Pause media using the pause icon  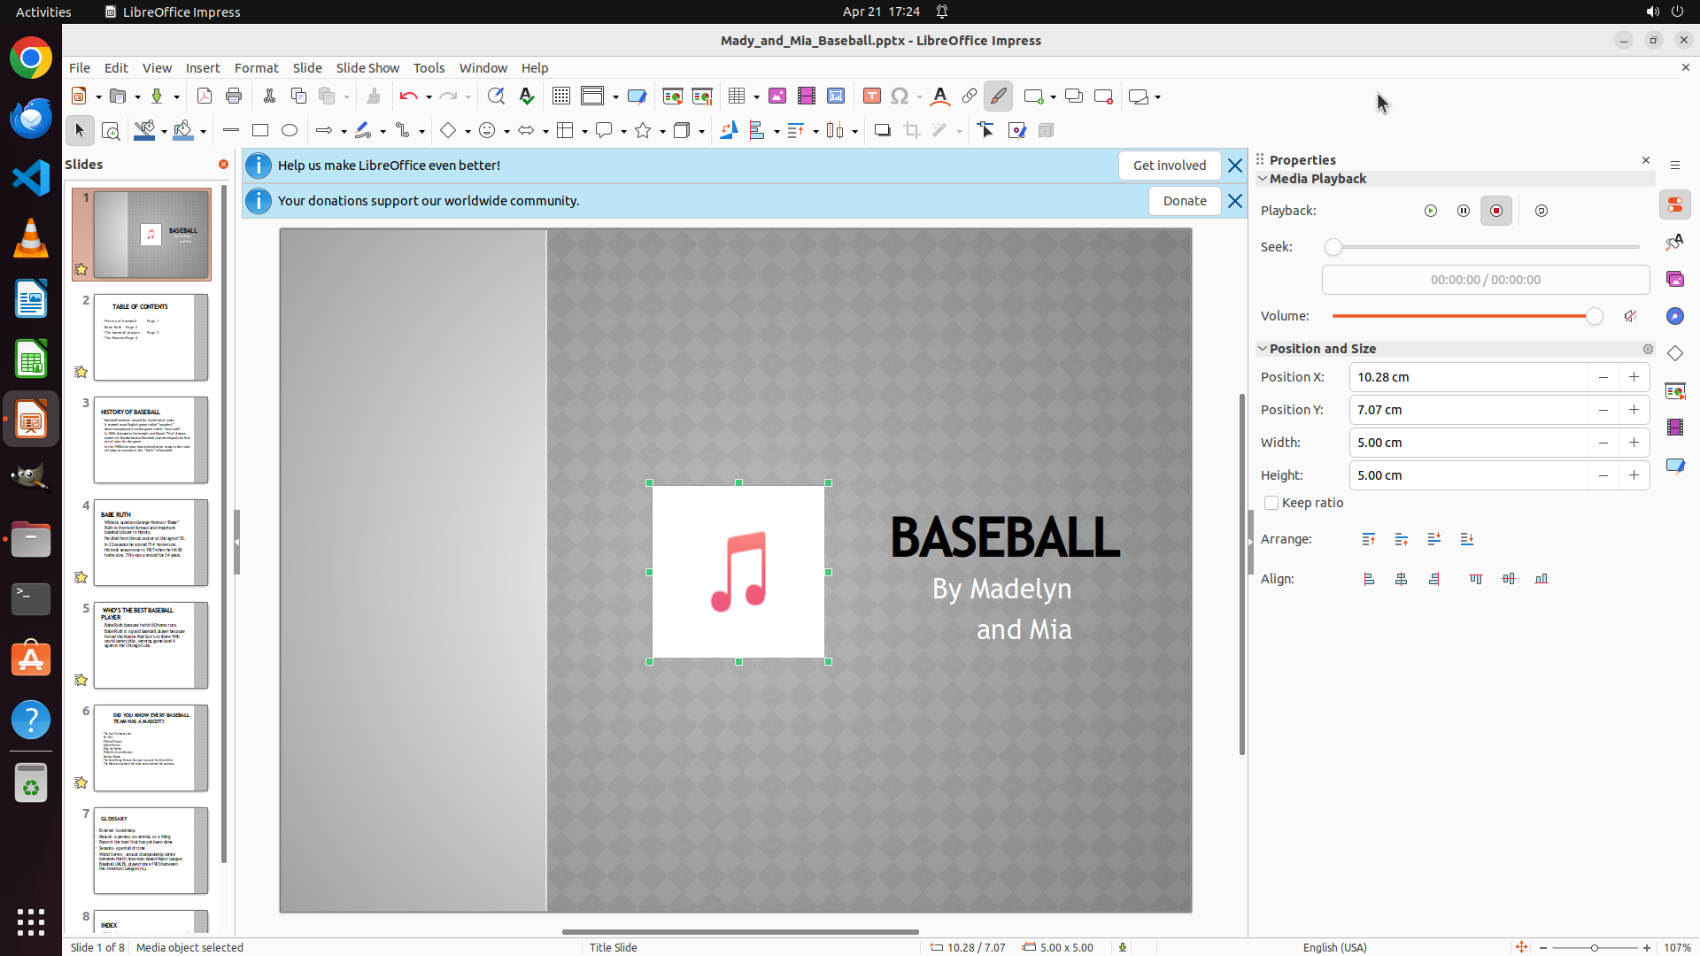pyautogui.click(x=1464, y=211)
